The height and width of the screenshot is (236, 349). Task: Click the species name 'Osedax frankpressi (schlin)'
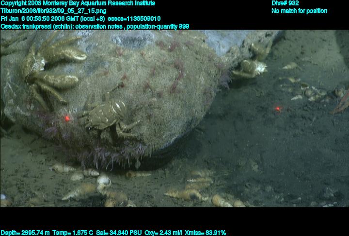(x=37, y=27)
